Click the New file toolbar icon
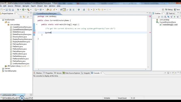 pos(2,10)
